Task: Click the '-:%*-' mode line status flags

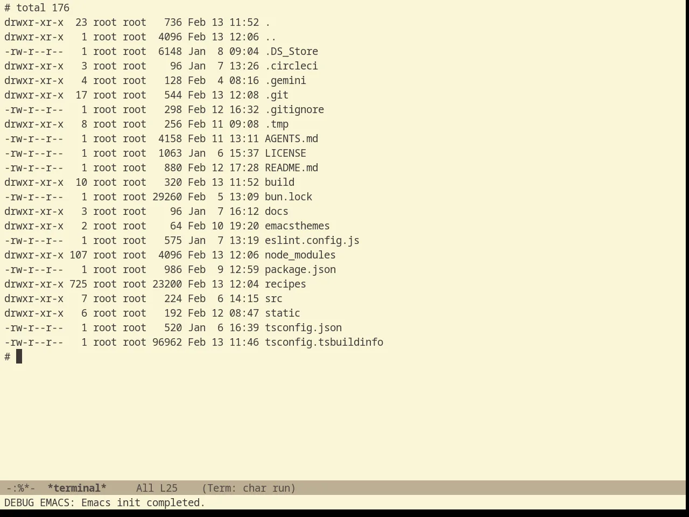Action: click(20, 488)
